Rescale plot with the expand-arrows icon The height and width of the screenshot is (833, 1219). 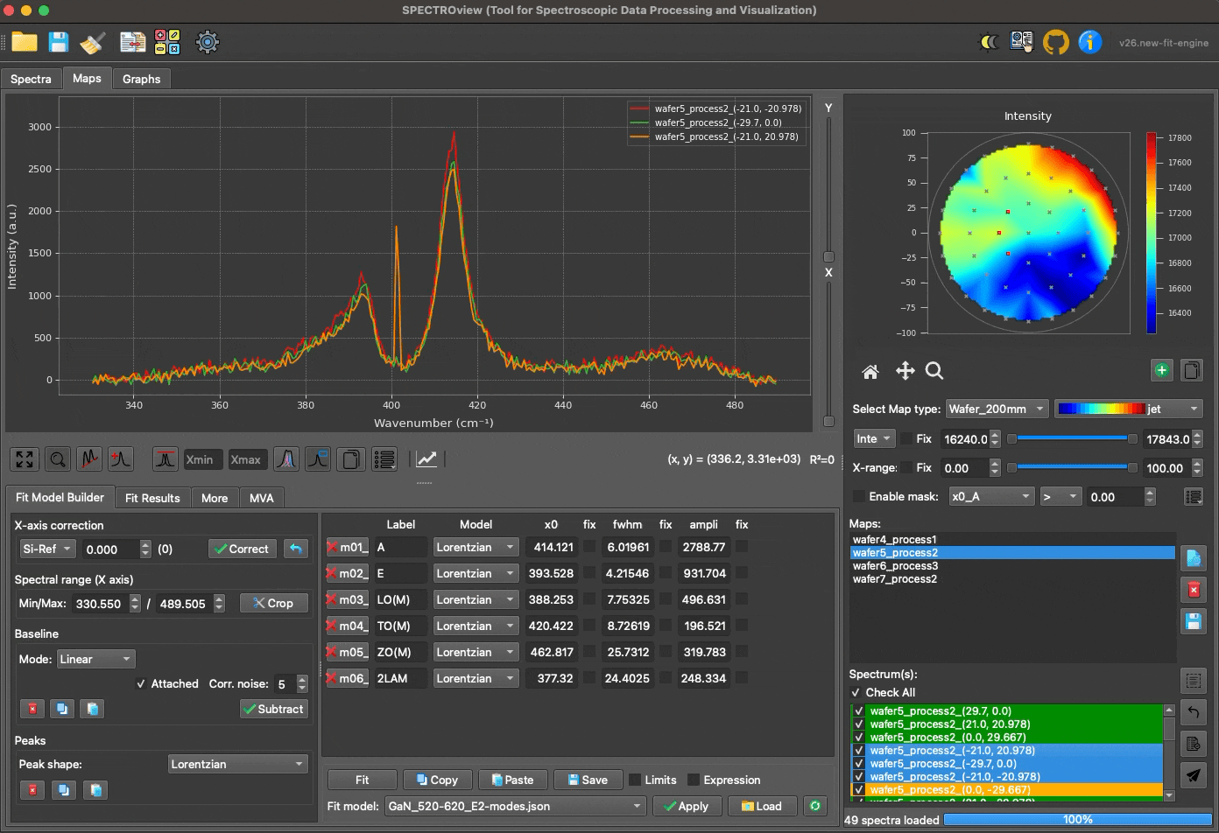click(x=25, y=458)
